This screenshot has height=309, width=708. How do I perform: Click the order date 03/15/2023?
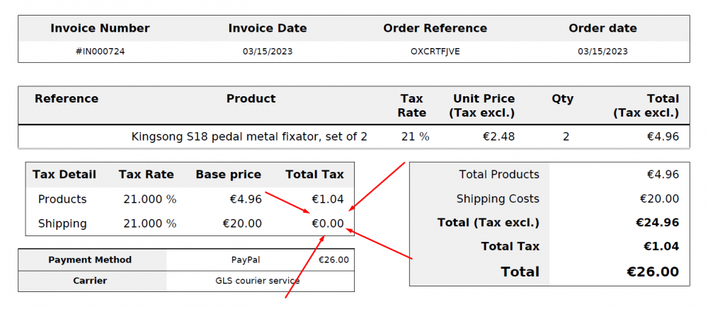pos(603,52)
